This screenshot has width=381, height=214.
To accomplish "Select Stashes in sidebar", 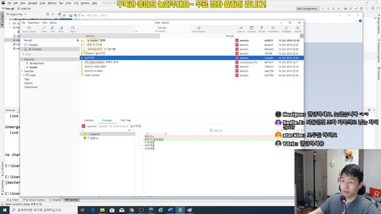I will pos(29,83).
